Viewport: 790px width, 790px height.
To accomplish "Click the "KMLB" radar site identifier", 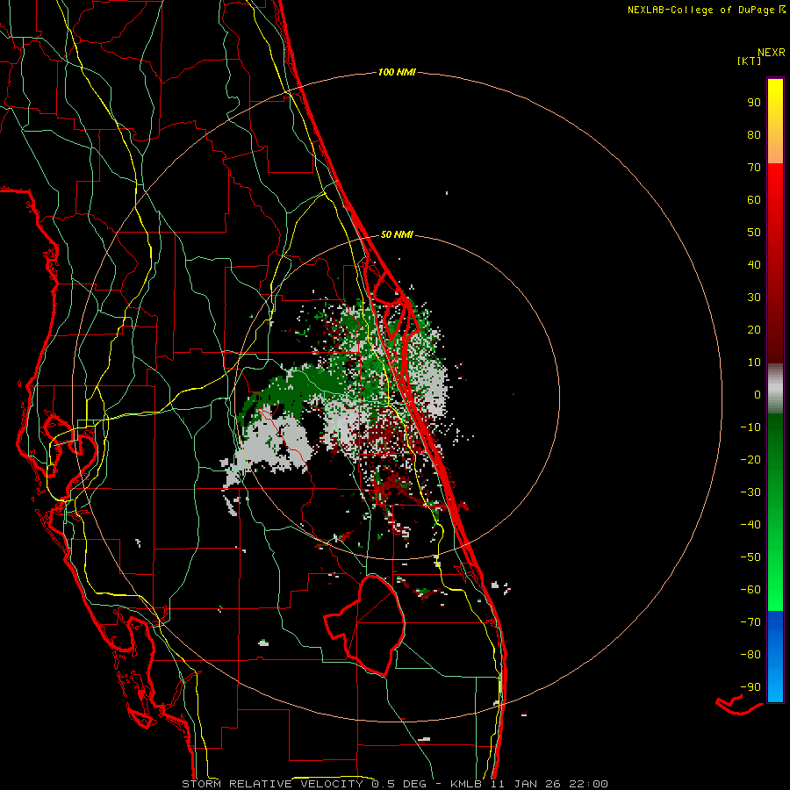I will [x=466, y=784].
